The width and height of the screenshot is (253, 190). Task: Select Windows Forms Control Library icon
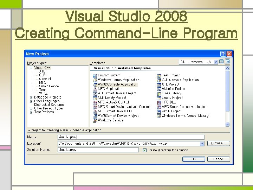tap(159, 116)
